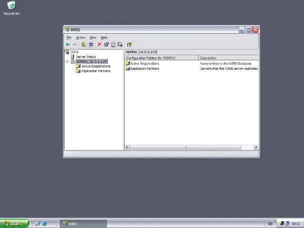Click the Replication Partners icon in the right pane
Image resolution: width=304 pixels, height=228 pixels.
pos(128,68)
